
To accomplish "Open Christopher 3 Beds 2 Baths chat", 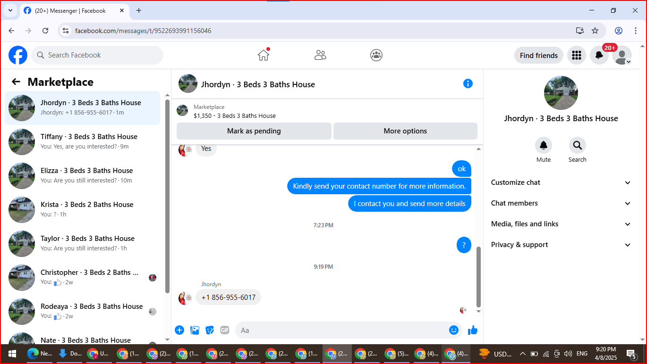I will (83, 278).
